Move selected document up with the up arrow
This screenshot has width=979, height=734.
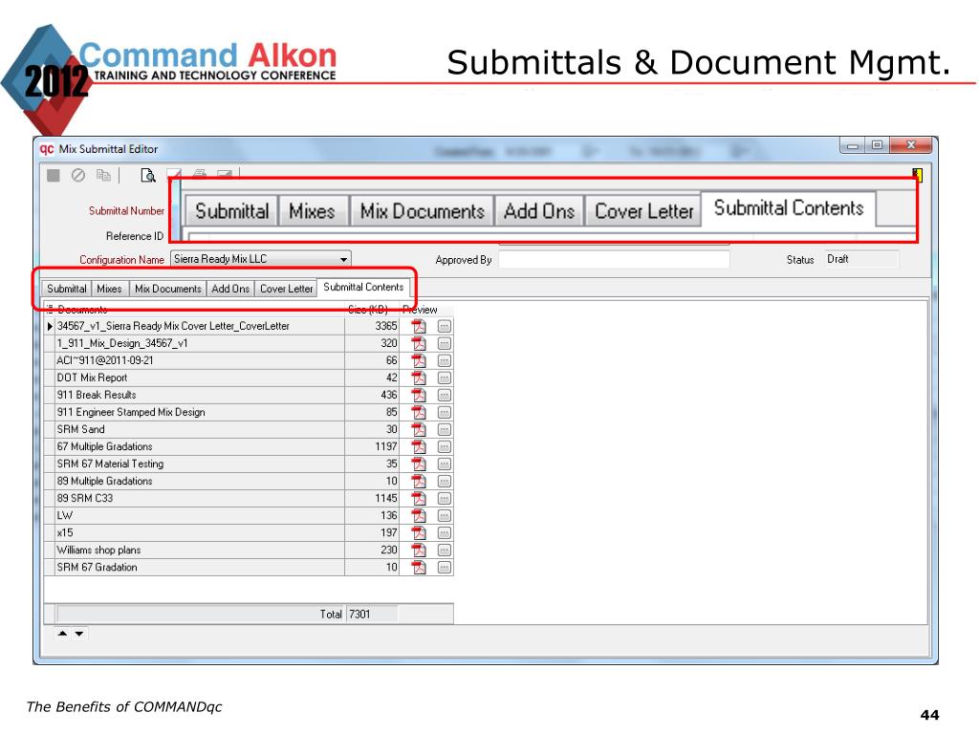(62, 634)
